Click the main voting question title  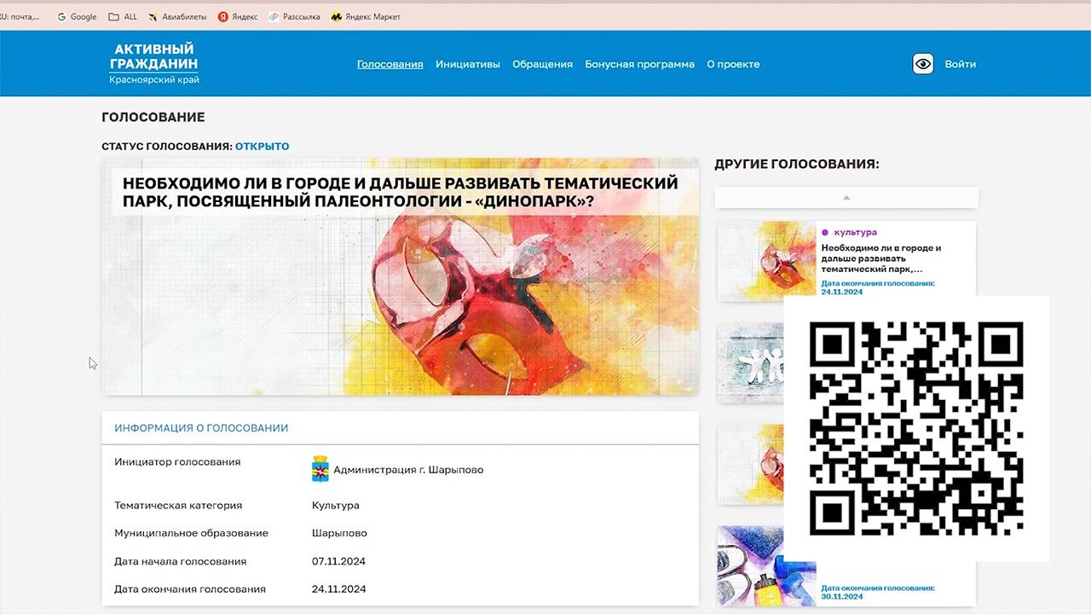[x=401, y=192]
